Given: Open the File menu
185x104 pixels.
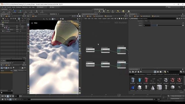Looking at the screenshot, I should tap(2, 7).
